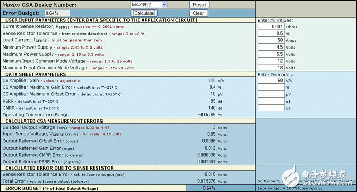Click the Sense Resistor Tolerance percent input

tap(271, 33)
